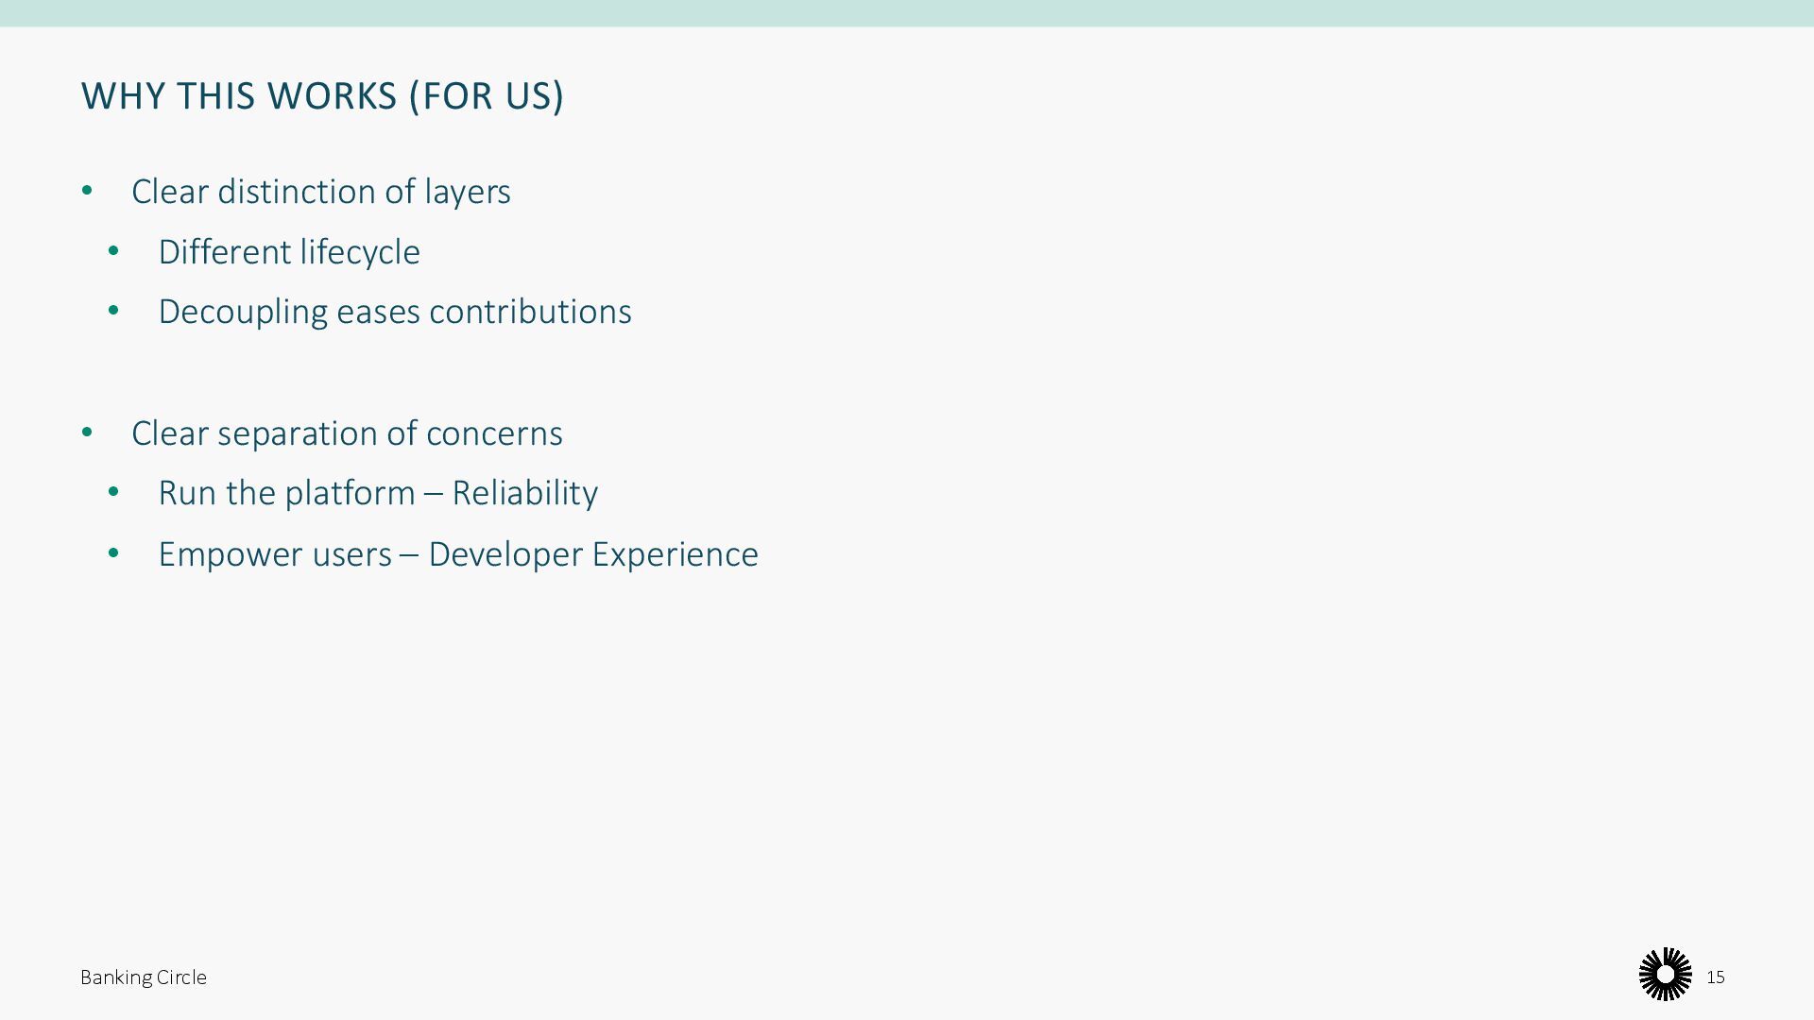Select 'Decoupling eases contributions' text
The height and width of the screenshot is (1020, 1814).
[x=395, y=312]
